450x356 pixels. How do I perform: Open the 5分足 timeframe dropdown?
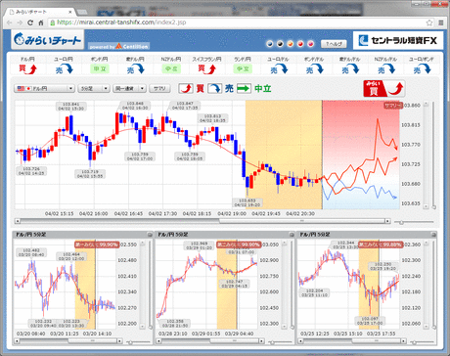tap(94, 88)
